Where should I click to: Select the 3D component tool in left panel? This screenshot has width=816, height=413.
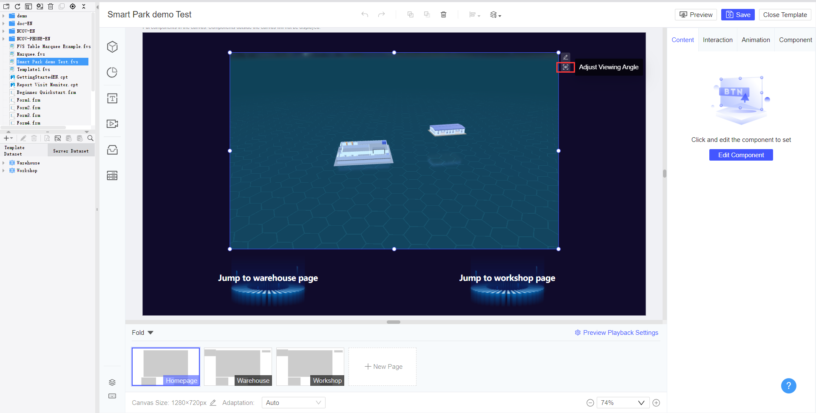(x=112, y=47)
